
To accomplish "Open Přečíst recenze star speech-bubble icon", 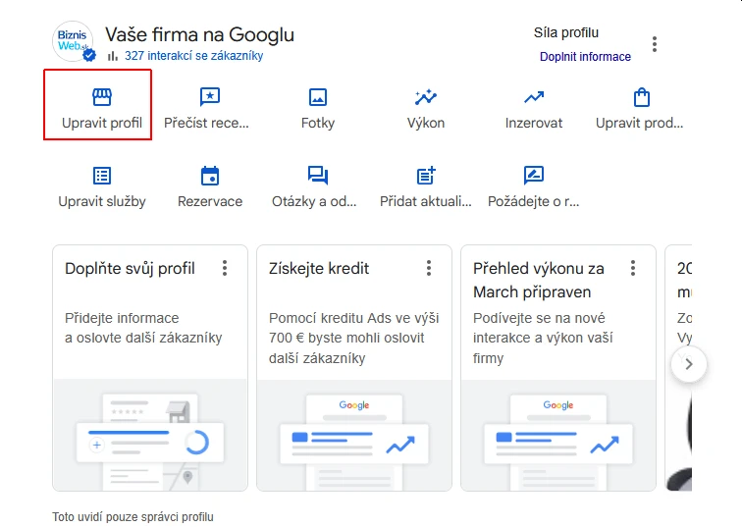I will (x=210, y=97).
